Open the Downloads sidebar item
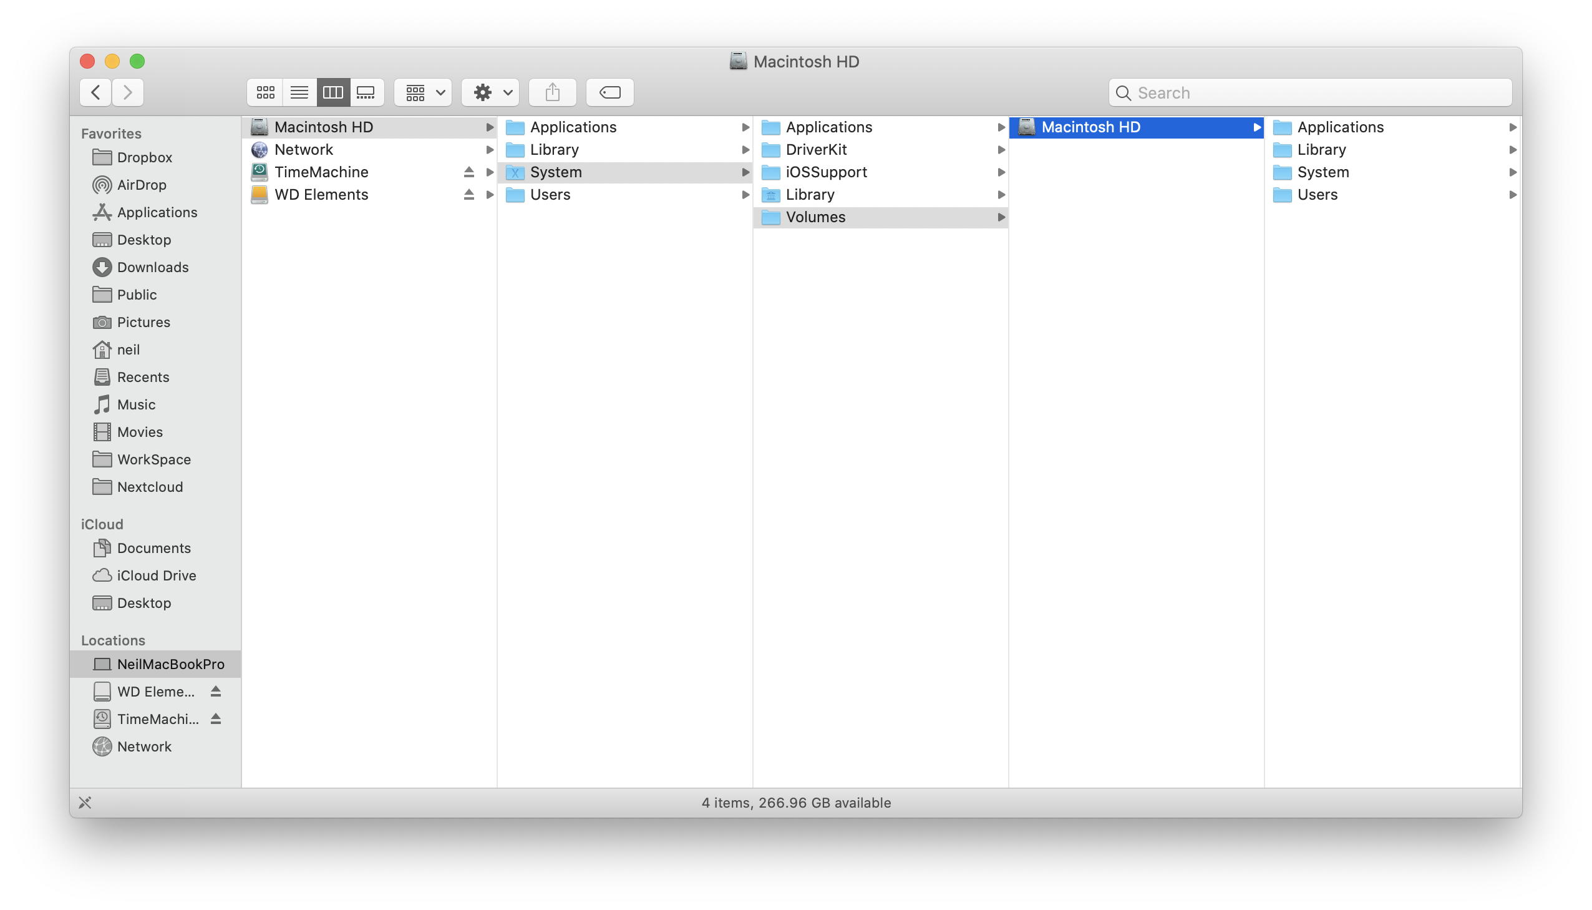This screenshot has width=1592, height=910. click(x=155, y=267)
